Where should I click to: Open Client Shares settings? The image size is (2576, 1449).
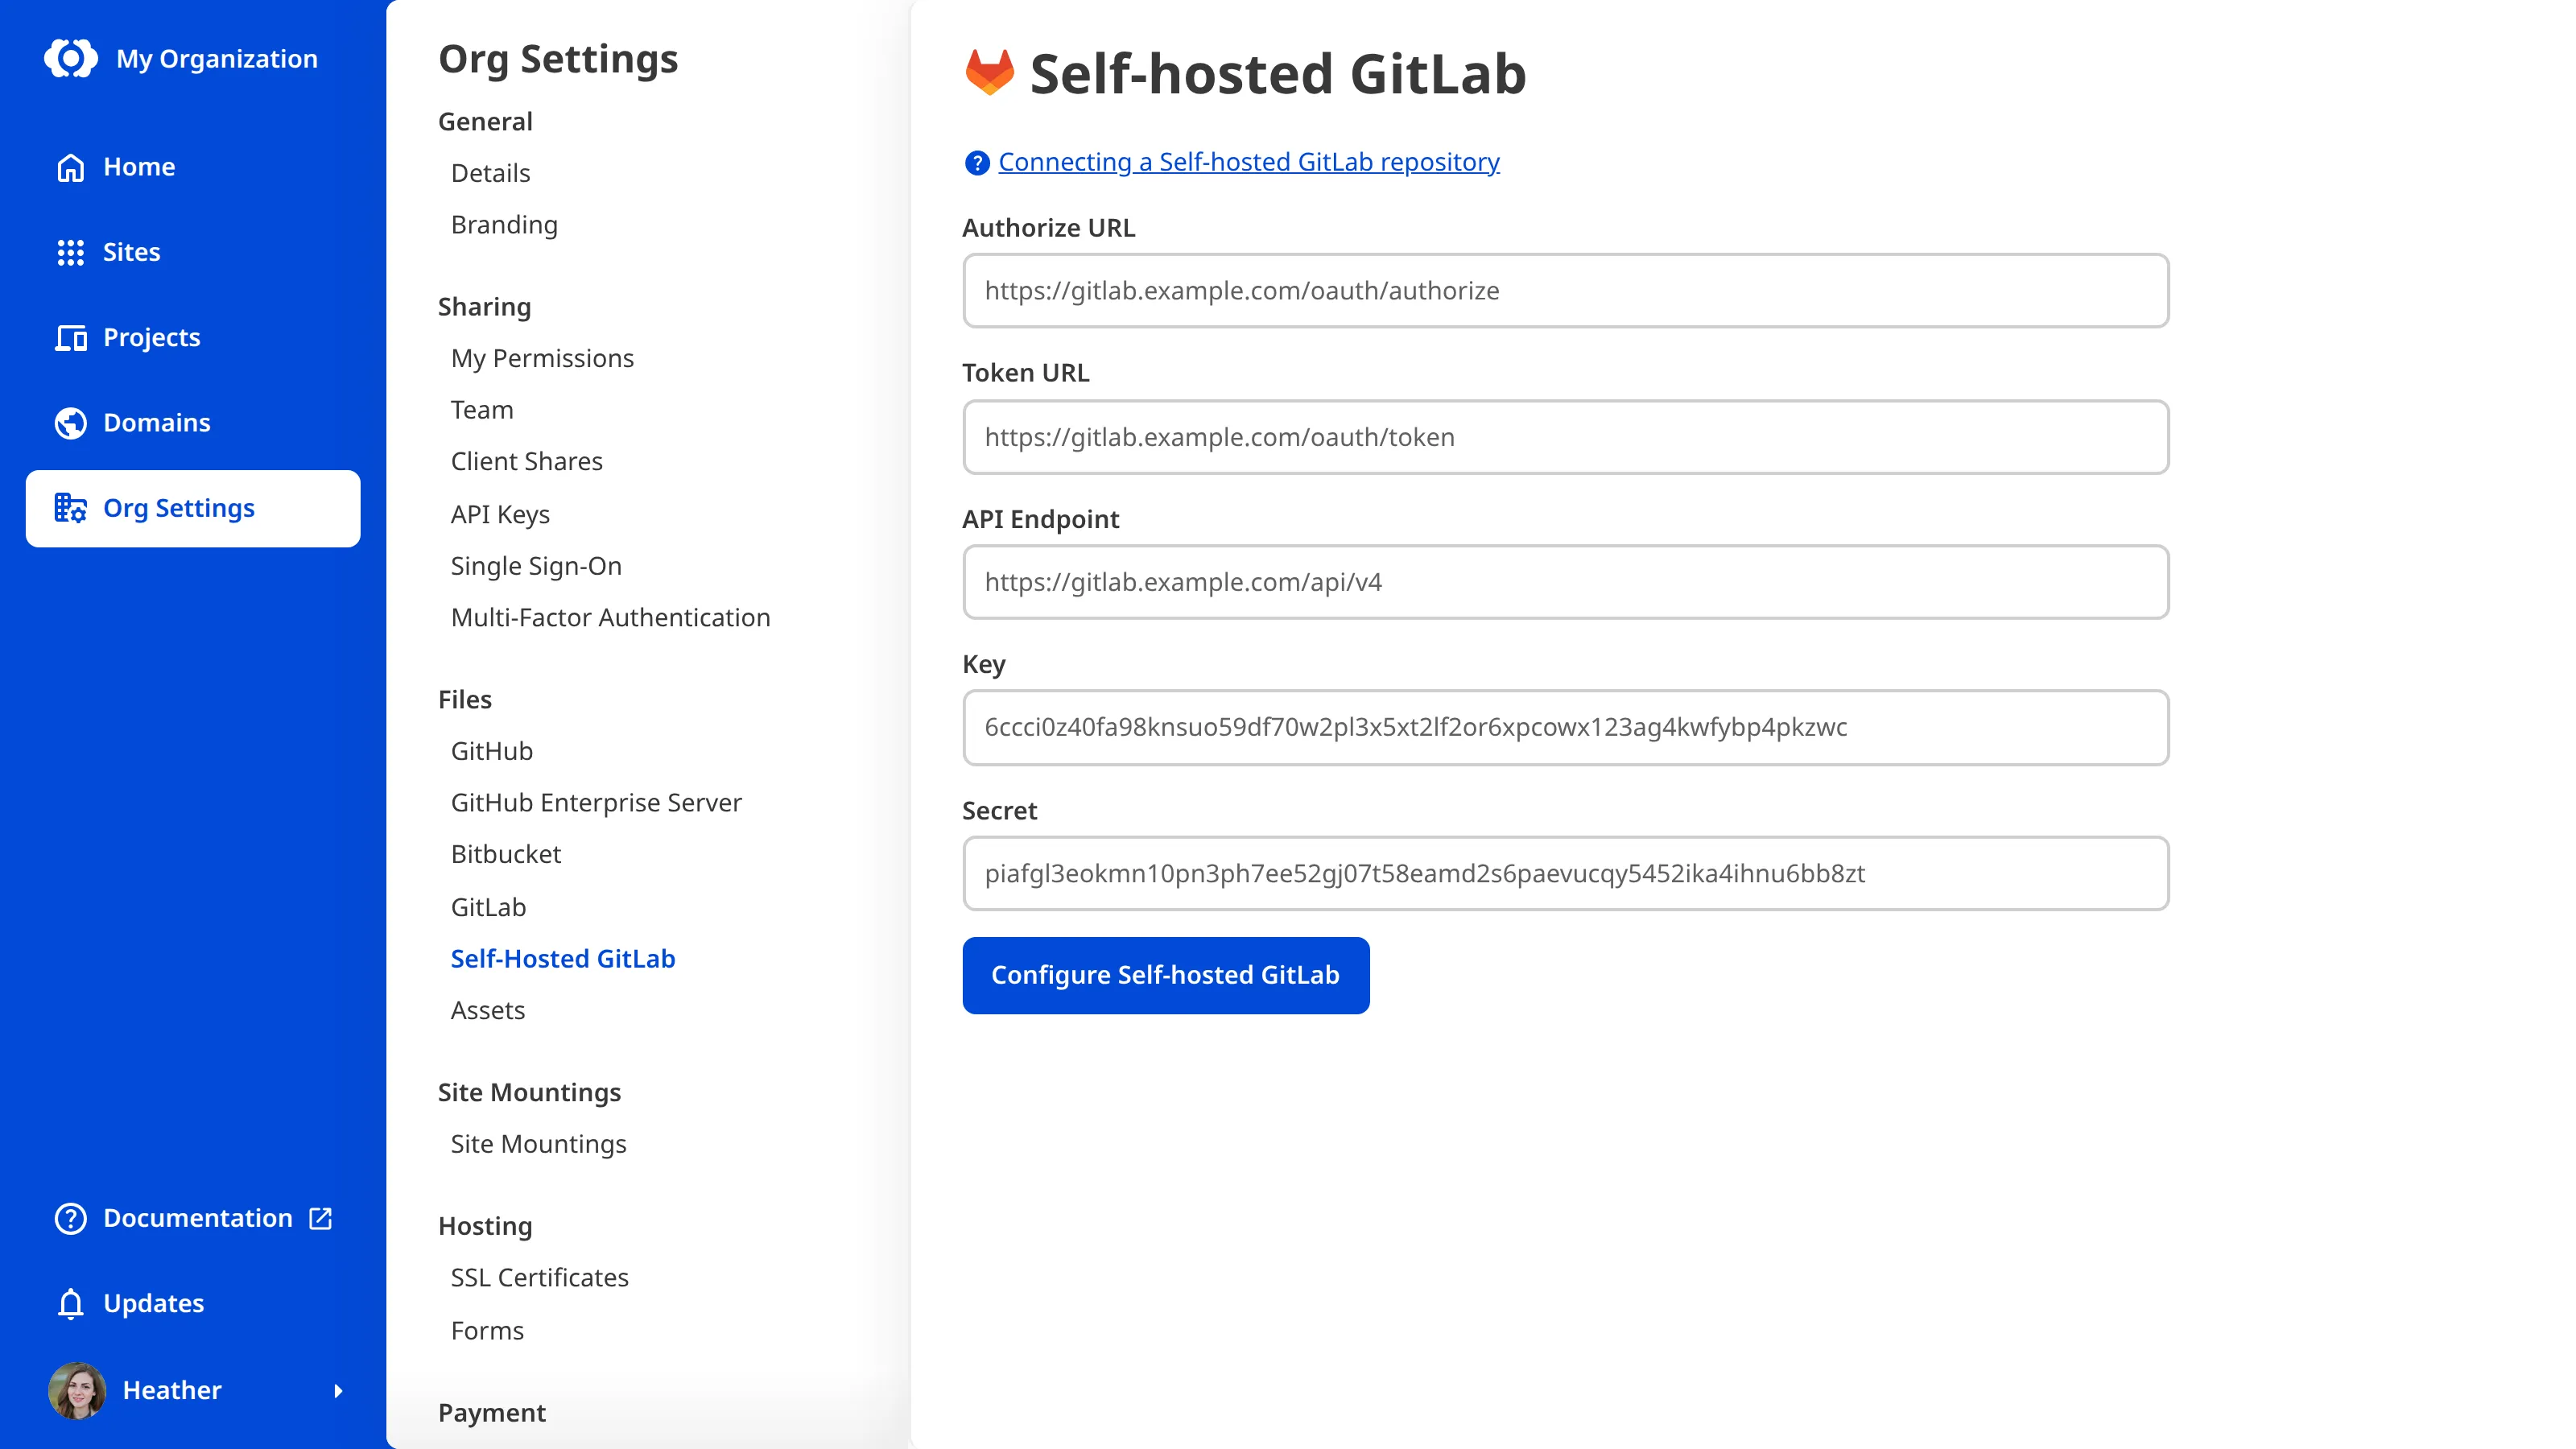527,461
